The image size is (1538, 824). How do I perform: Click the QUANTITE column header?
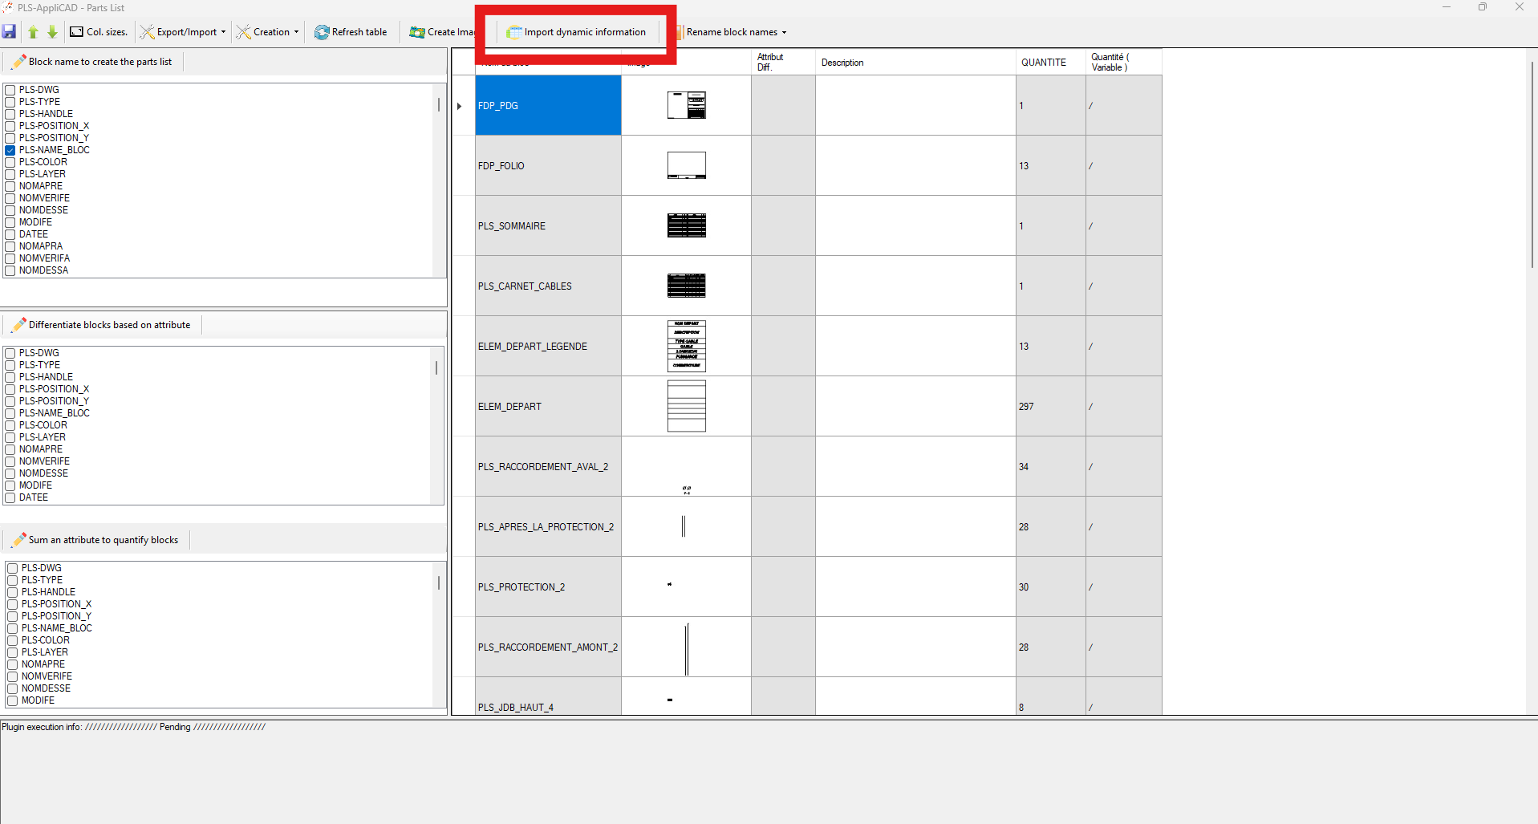pyautogui.click(x=1043, y=63)
